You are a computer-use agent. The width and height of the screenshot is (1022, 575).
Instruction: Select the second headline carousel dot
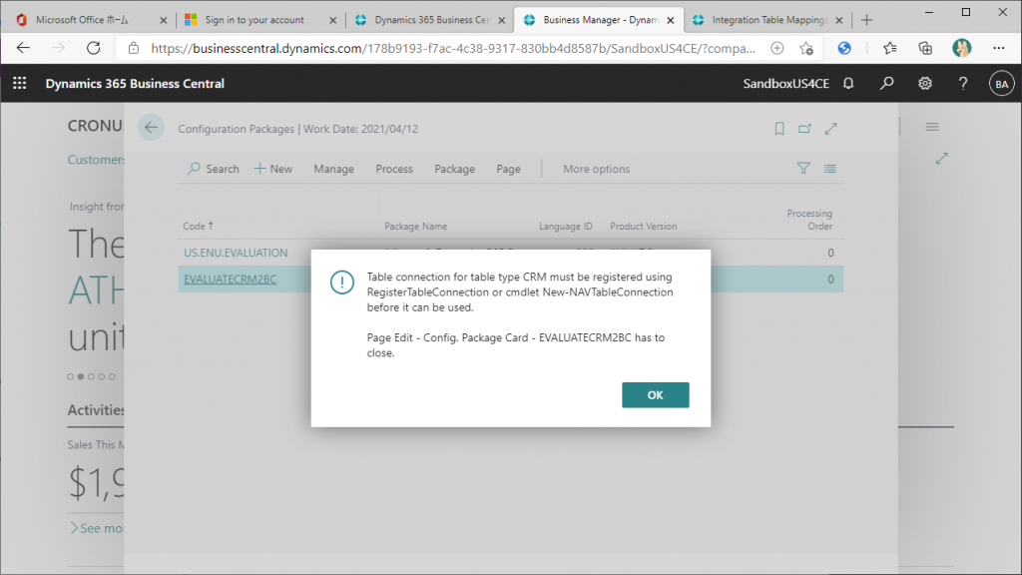pyautogui.click(x=81, y=376)
